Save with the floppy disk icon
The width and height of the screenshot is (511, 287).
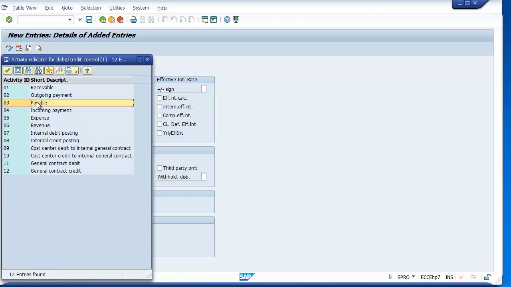click(89, 20)
